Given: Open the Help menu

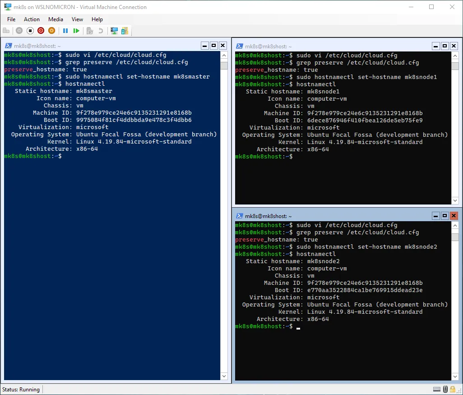Looking at the screenshot, I should point(97,19).
